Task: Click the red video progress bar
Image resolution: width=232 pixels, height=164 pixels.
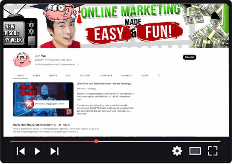Action: (52, 141)
